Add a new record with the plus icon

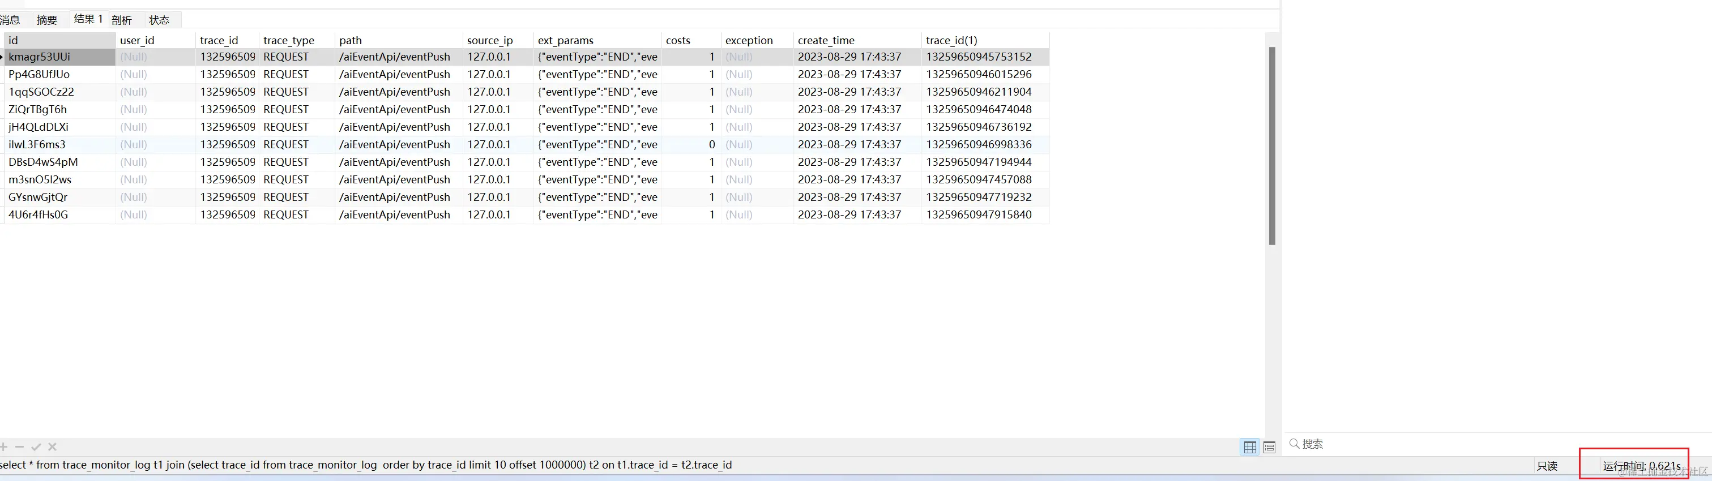click(4, 447)
